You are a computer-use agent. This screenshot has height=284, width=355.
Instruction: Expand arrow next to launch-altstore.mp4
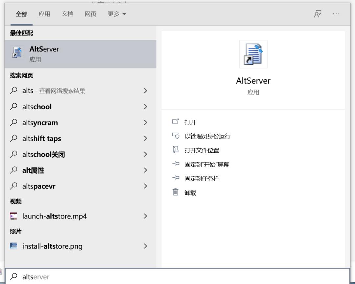point(146,216)
